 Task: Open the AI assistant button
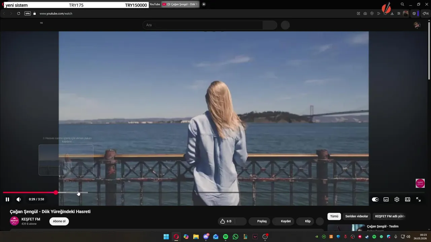pos(426,13)
